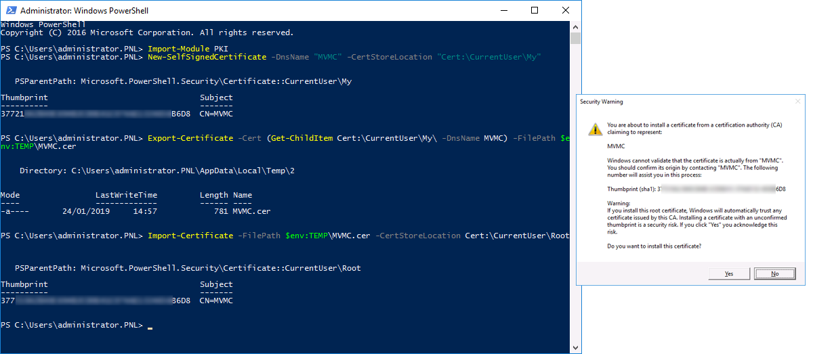Click the Directory path line in output
Image resolution: width=813 pixels, height=354 pixels.
click(x=157, y=171)
